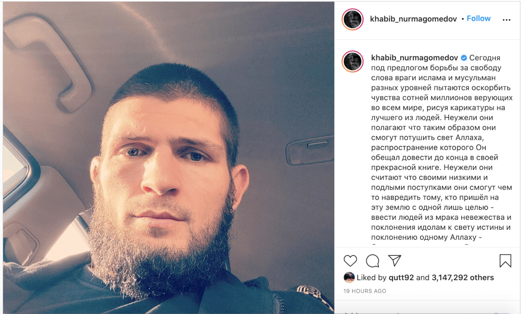Screen dimensions: 521x314
Task: Open the header profile avatar
Action: [x=353, y=20]
